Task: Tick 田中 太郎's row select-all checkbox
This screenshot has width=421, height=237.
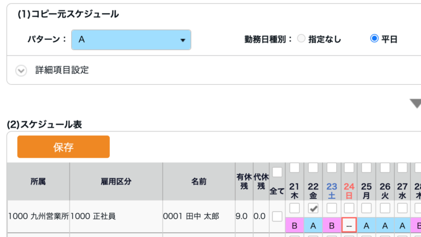Action: [x=277, y=216]
